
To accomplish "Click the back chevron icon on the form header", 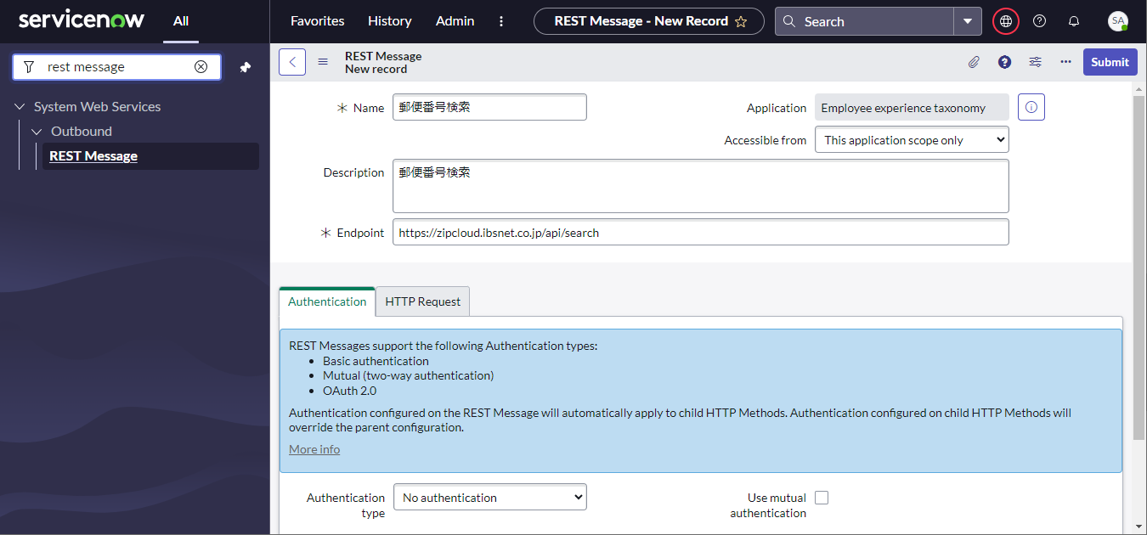I will coord(291,61).
